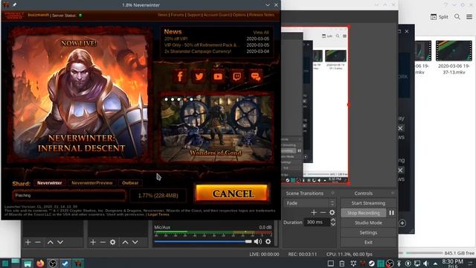The height and width of the screenshot is (268, 476).
Task: Pause recording with the pause icon
Action: click(x=392, y=213)
